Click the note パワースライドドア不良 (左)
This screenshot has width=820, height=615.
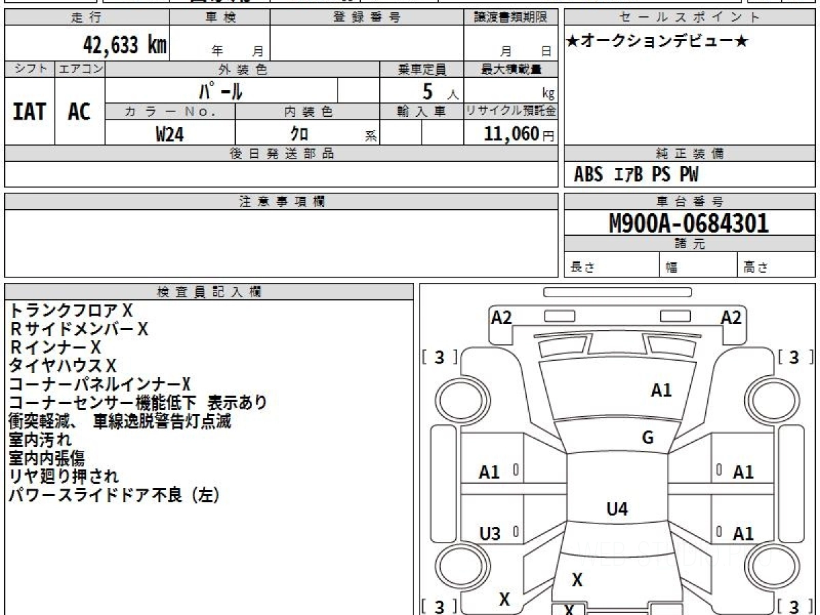pyautogui.click(x=114, y=495)
